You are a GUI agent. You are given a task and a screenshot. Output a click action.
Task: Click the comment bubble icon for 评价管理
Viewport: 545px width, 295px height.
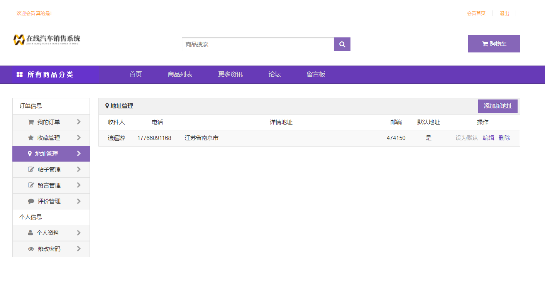click(x=30, y=201)
